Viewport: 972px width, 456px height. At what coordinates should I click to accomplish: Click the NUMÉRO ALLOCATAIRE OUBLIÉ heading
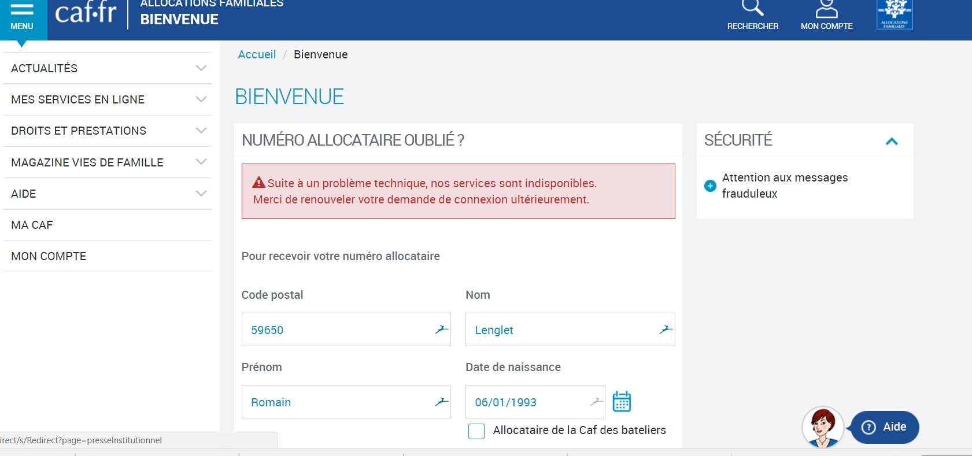click(353, 140)
